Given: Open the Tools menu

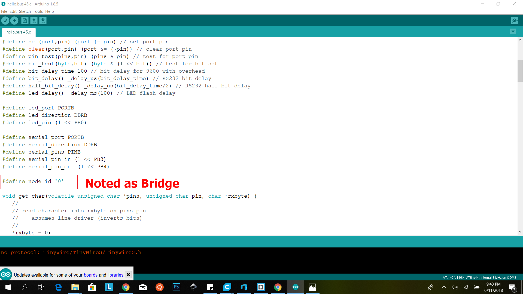Looking at the screenshot, I should pyautogui.click(x=38, y=11).
